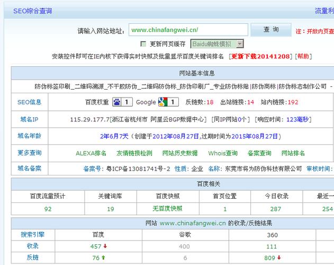Click red down arrow beside 809

[279, 258]
